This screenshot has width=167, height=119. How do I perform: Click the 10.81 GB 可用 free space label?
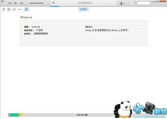(82, 115)
